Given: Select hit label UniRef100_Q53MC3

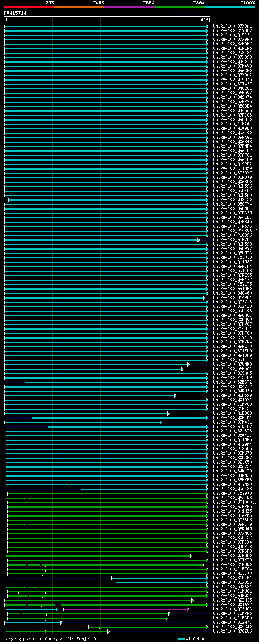Looking at the screenshot, I should click(x=232, y=609).
